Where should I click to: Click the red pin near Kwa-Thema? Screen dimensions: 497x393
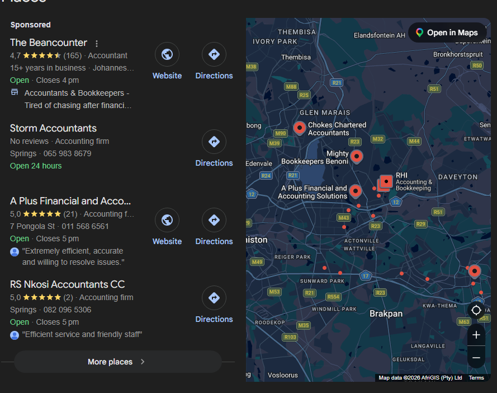click(x=474, y=272)
